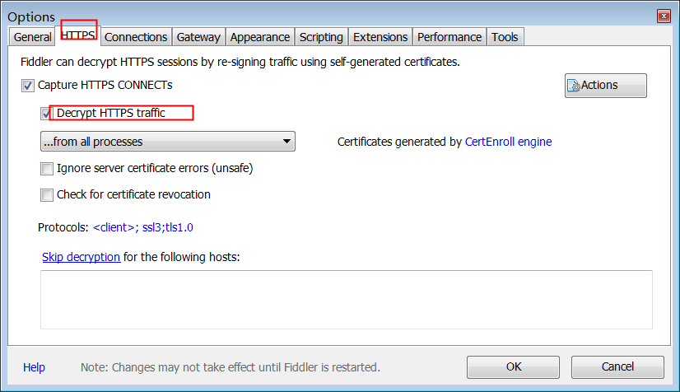Image resolution: width=680 pixels, height=392 pixels.
Task: Open the Actions button with certificate icon
Action: pos(605,86)
